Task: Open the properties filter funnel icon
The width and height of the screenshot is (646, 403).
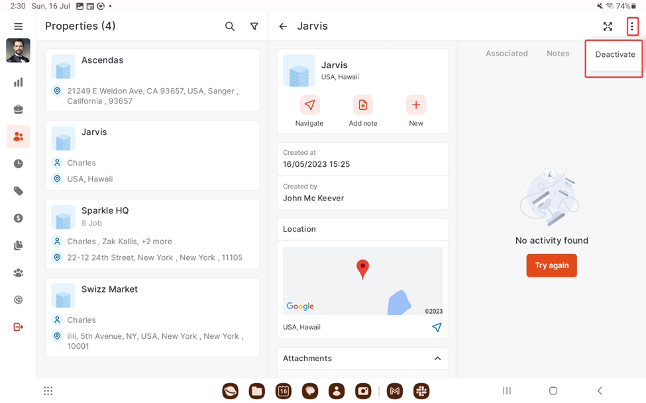Action: coord(254,26)
